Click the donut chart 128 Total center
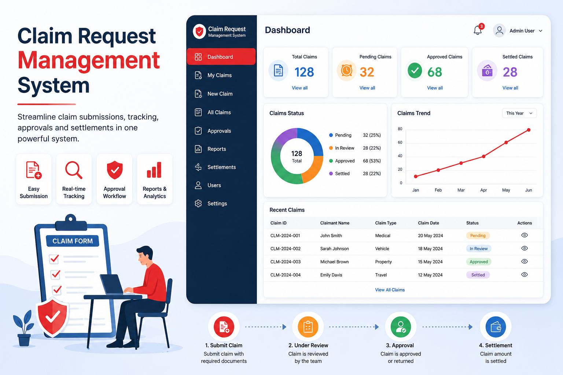Screen dimensions: 563x375 click(x=297, y=156)
